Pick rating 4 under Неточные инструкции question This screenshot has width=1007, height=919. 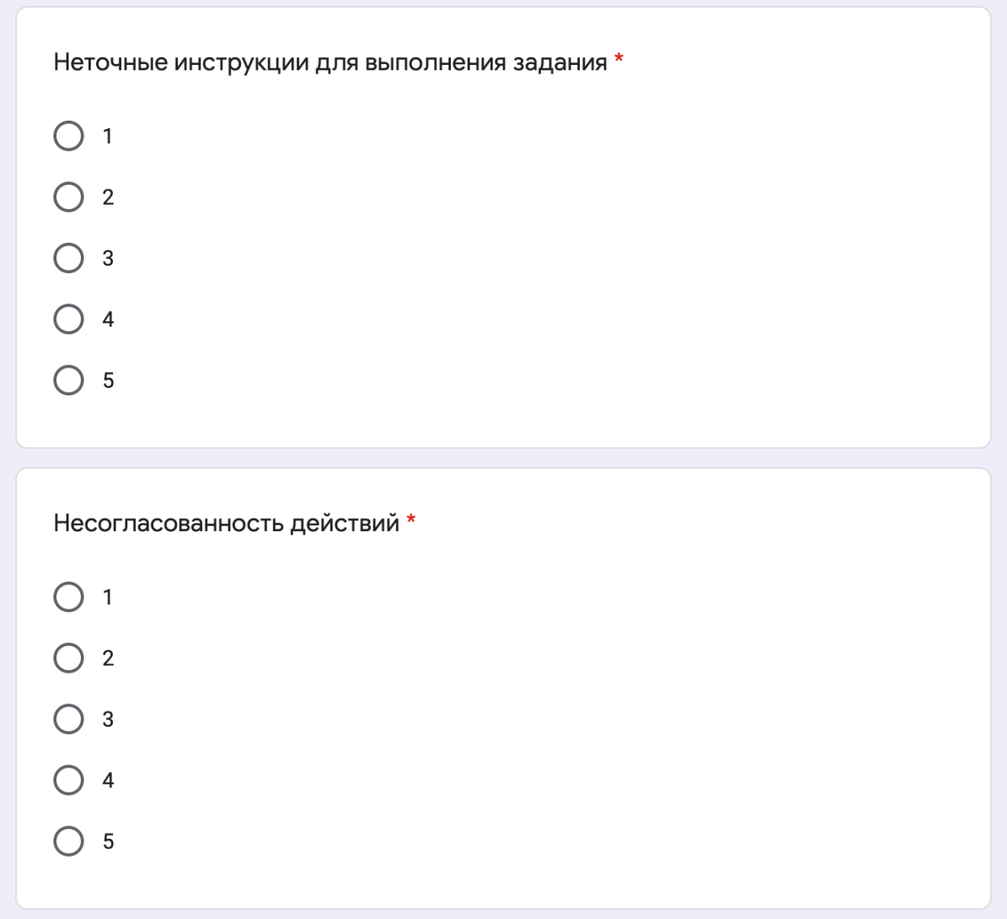pyautogui.click(x=69, y=319)
